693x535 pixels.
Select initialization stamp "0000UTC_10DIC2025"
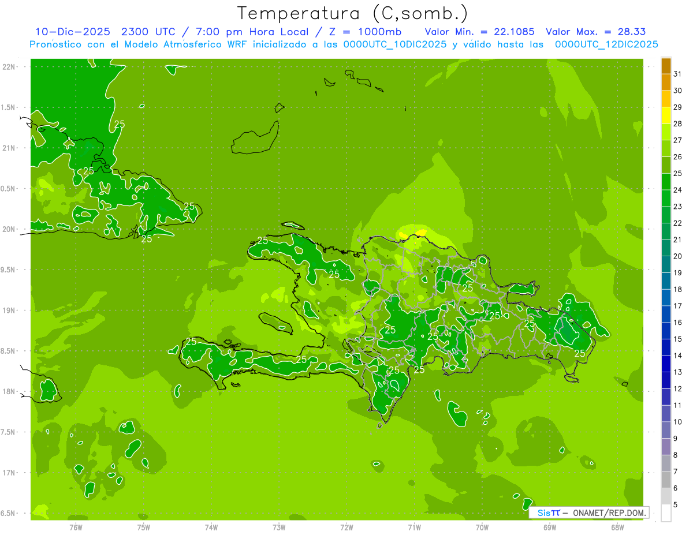pyautogui.click(x=395, y=44)
